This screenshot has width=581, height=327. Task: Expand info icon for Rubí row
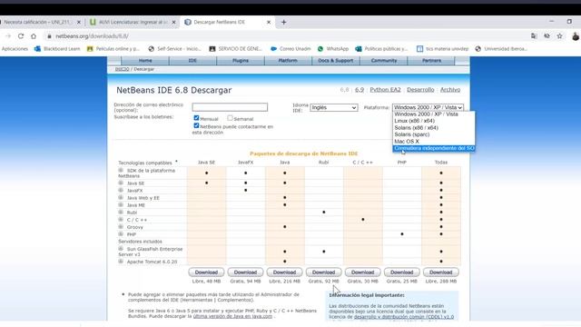(x=121, y=212)
